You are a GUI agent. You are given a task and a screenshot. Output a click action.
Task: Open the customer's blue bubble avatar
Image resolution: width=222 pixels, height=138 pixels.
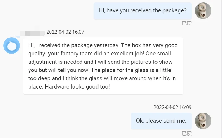[x=12, y=46]
